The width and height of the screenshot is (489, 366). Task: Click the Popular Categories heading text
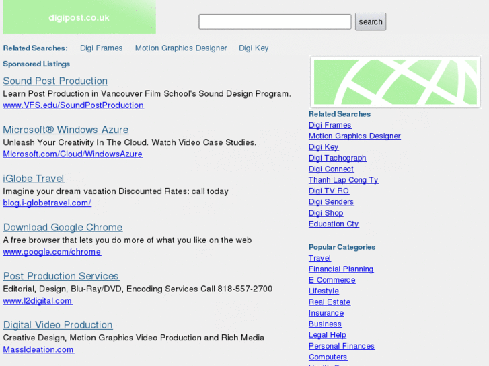[342, 247]
